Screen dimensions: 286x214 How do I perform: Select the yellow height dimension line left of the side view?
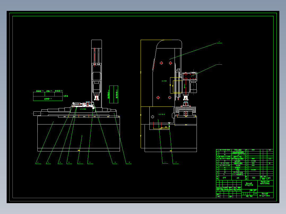[x=141, y=94]
